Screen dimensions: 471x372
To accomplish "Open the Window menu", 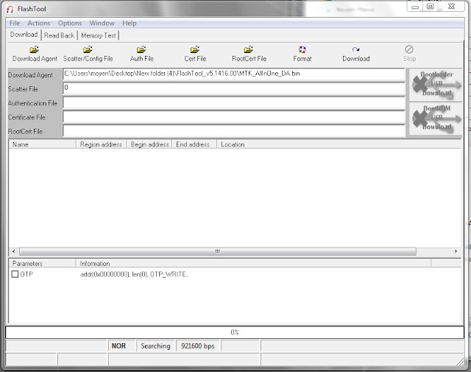I will click(102, 23).
